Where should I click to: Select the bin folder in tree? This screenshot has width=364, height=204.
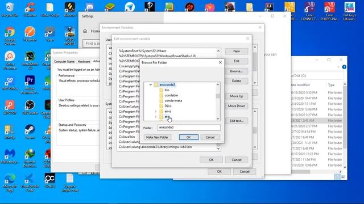(x=167, y=90)
